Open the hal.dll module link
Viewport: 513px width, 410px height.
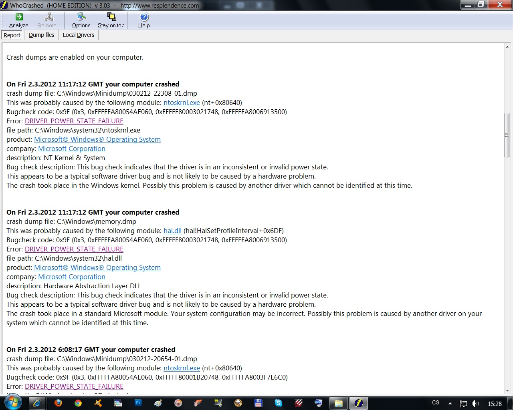172,231
